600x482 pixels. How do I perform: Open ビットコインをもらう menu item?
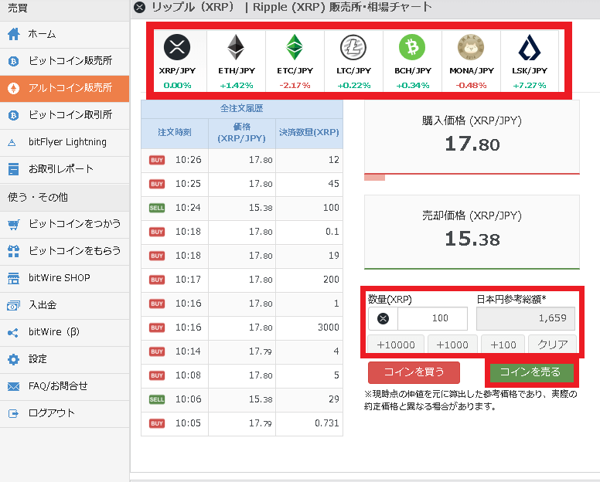point(64,252)
